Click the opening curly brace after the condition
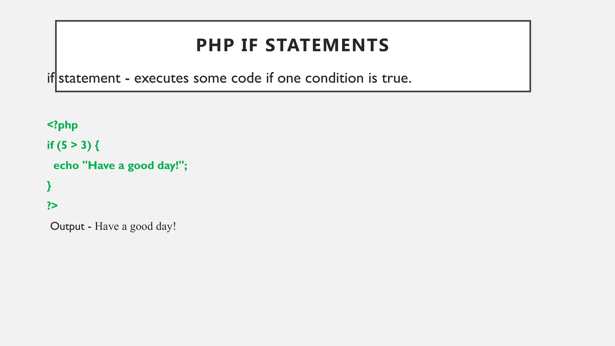Image resolution: width=615 pixels, height=346 pixels. click(97, 146)
